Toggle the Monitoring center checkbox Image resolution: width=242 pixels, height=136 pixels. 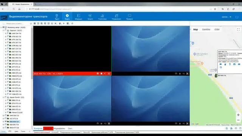click(3, 27)
